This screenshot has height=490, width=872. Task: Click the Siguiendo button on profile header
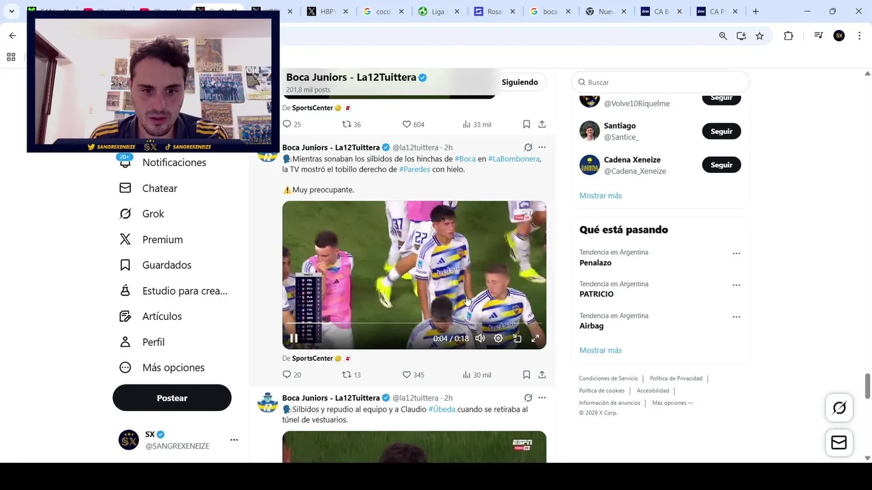pos(520,82)
